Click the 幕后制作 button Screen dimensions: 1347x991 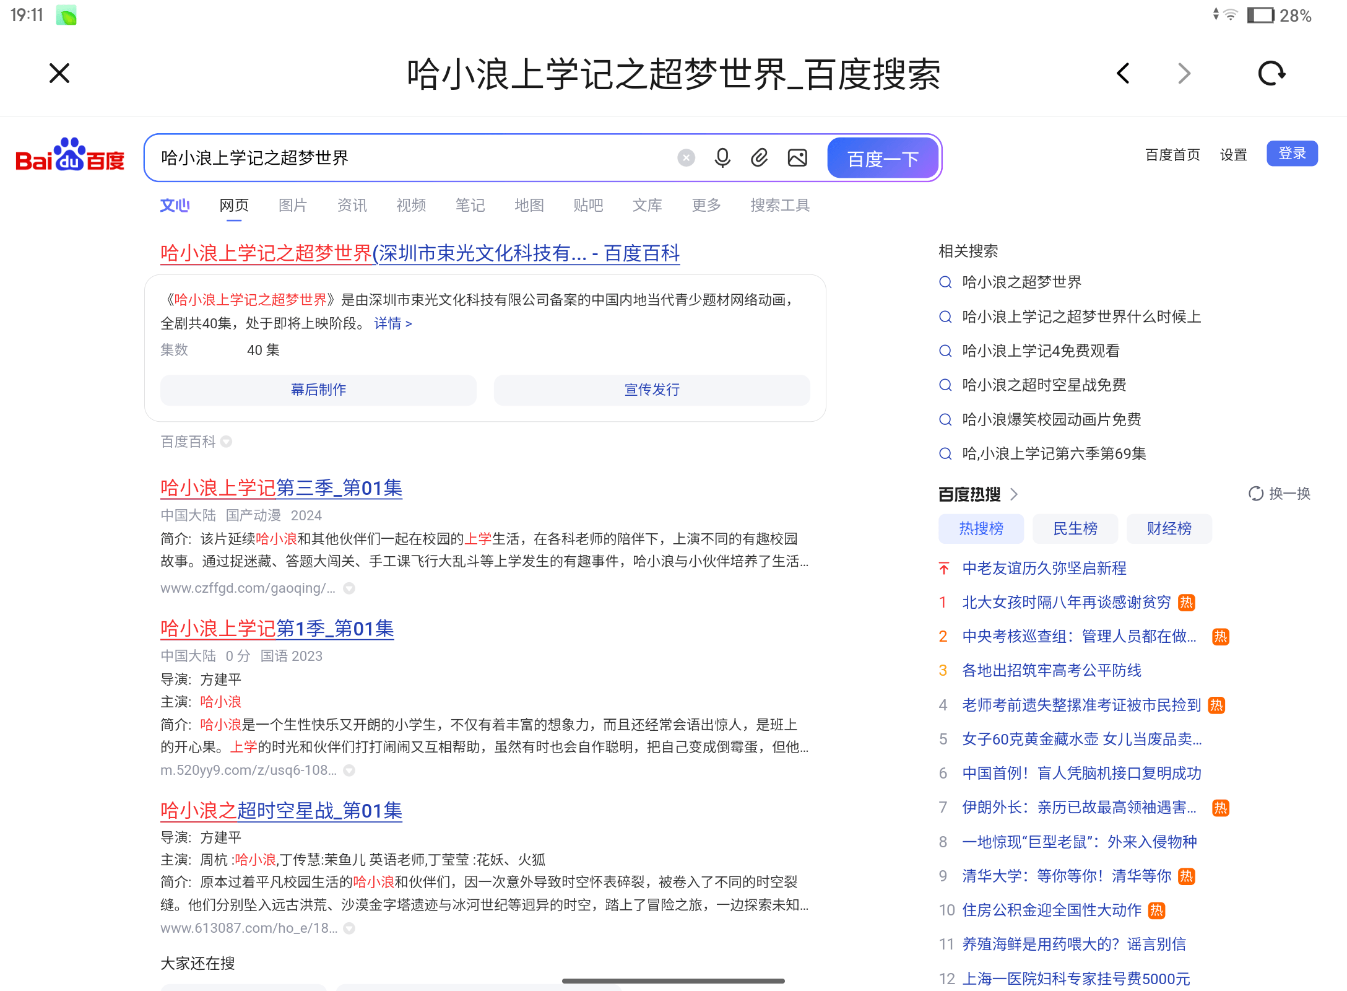(318, 390)
